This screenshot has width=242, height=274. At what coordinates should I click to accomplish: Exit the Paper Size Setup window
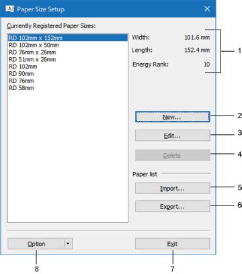point(172,244)
